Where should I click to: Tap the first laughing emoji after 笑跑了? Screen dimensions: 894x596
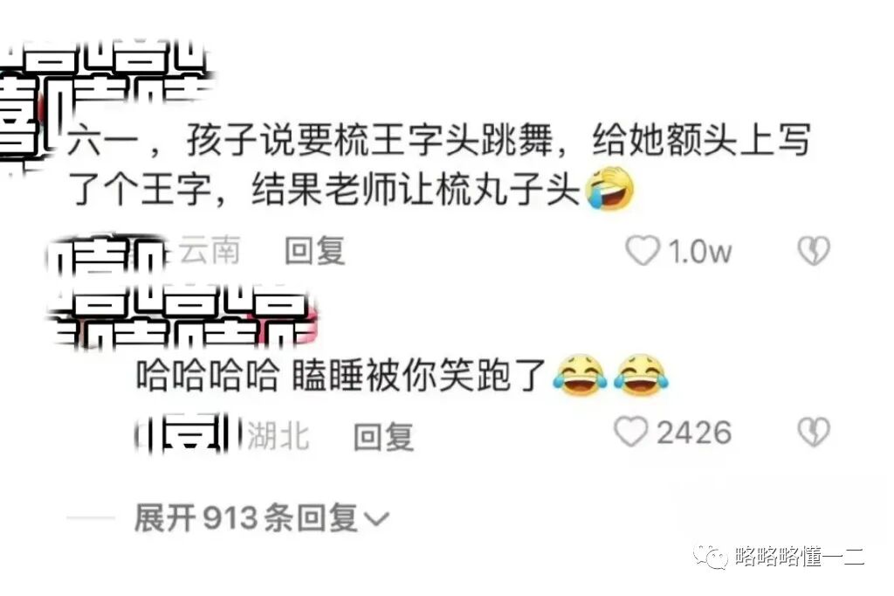(580, 375)
